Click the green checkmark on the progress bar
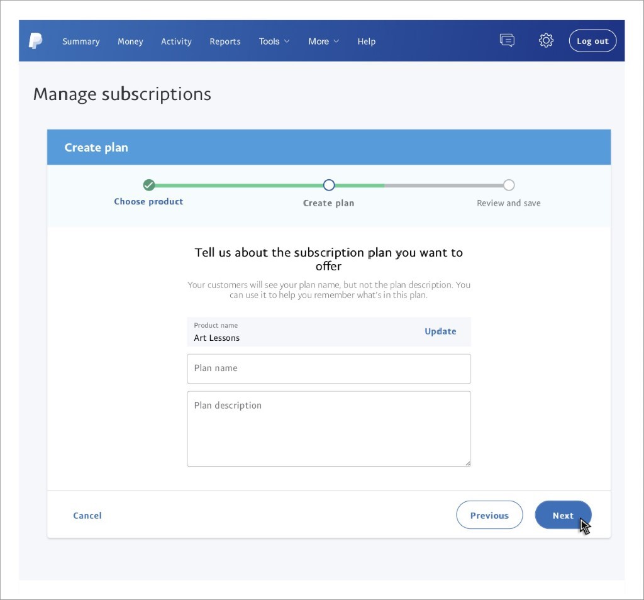This screenshot has width=644, height=600. click(148, 185)
